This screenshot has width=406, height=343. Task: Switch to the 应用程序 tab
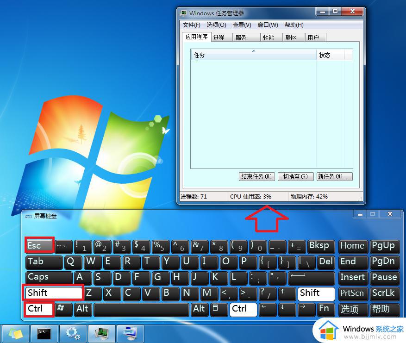click(197, 37)
